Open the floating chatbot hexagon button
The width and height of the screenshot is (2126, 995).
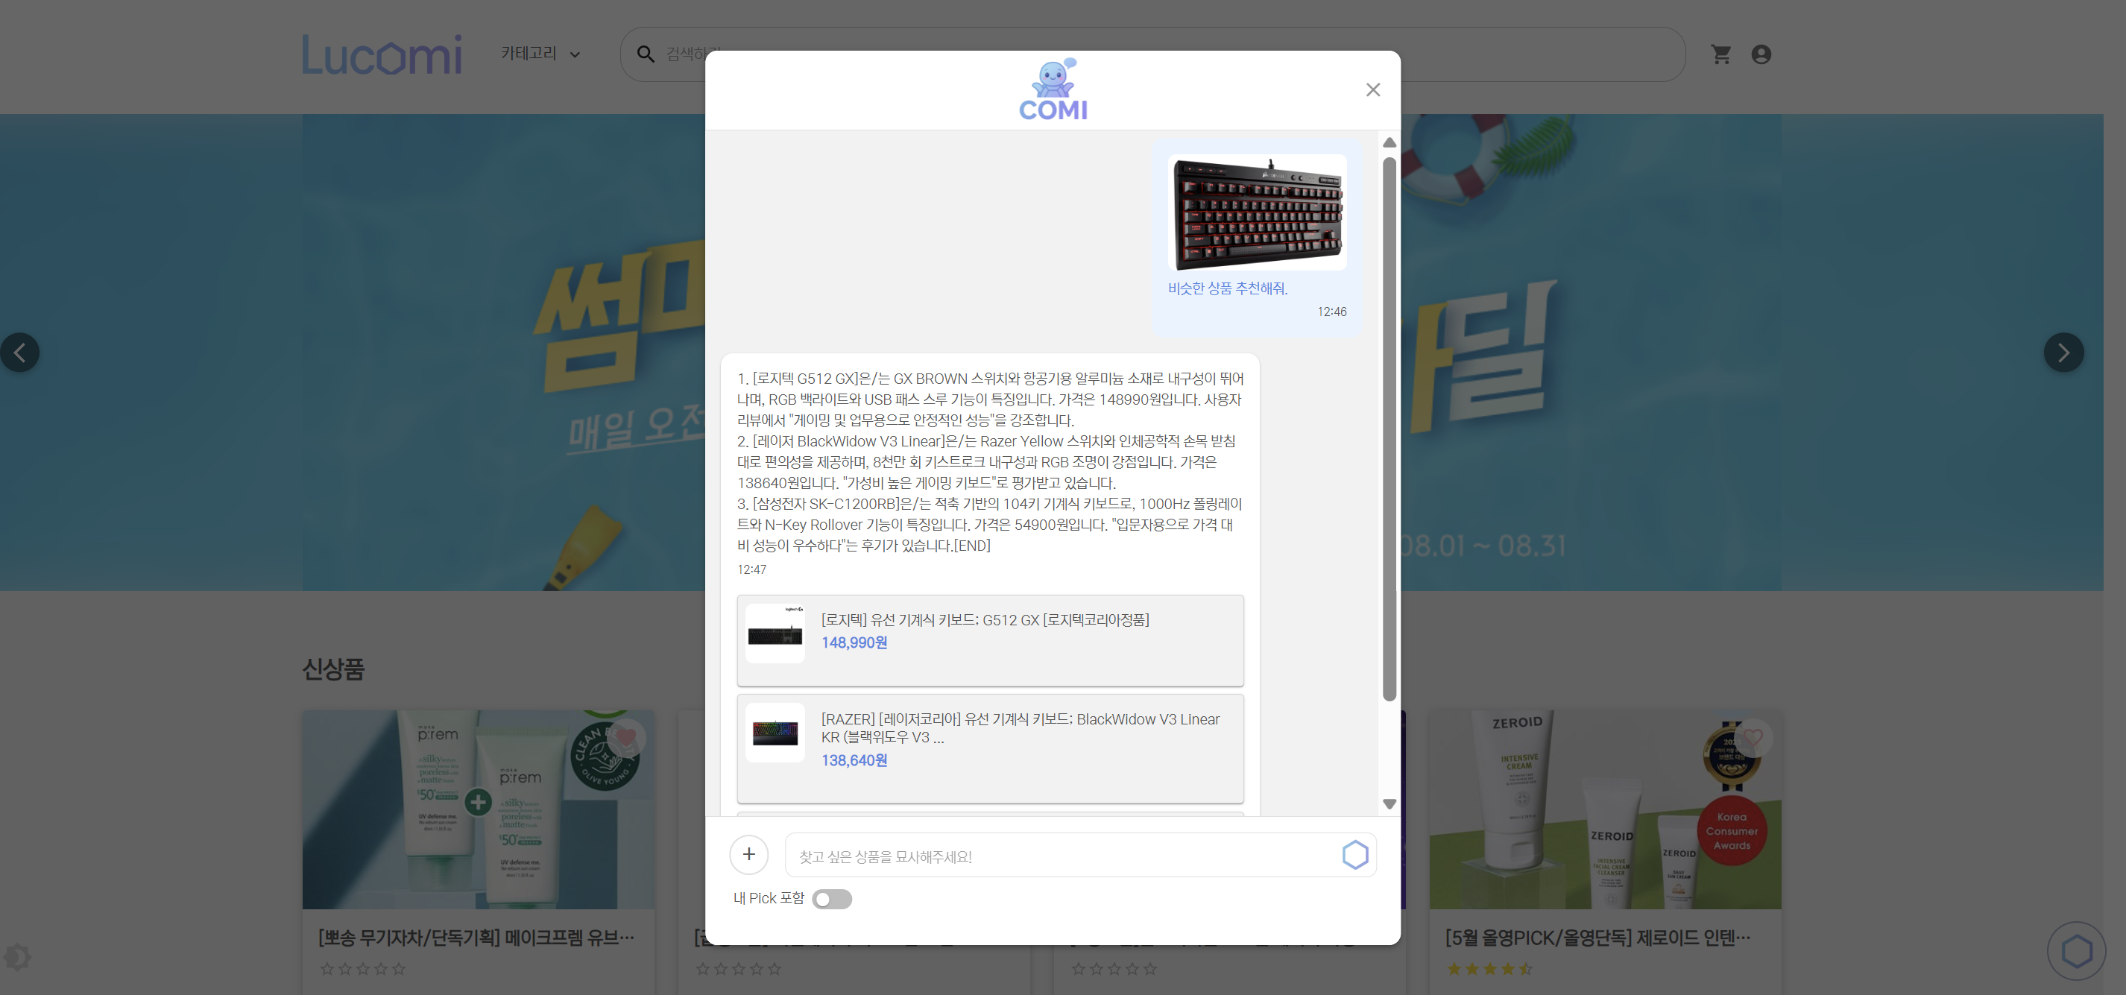[2077, 951]
